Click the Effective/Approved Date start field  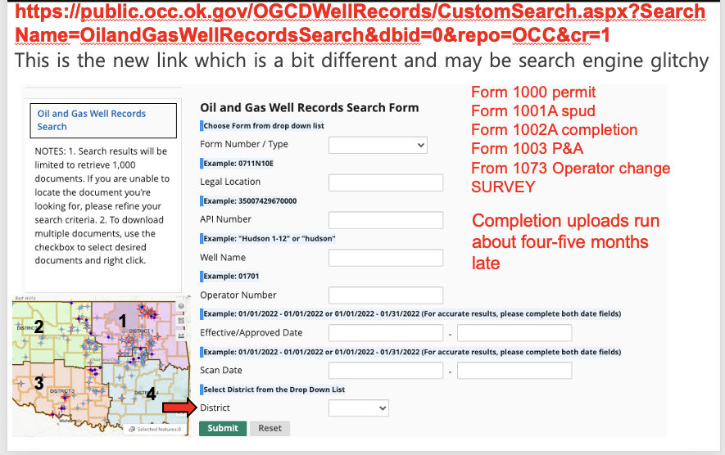(386, 333)
